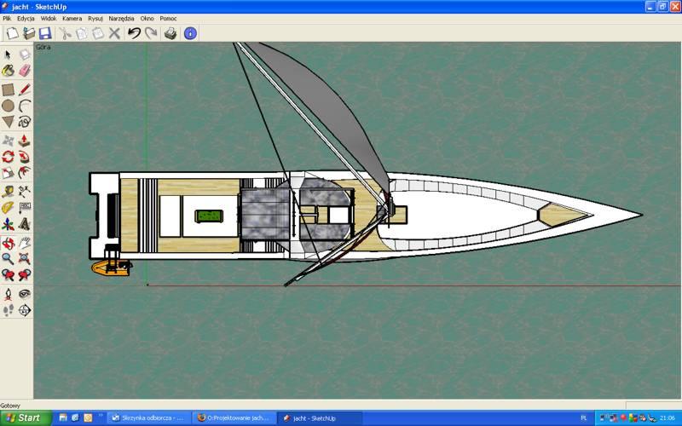682x426 pixels.
Task: Select the Tape Measure tool
Action: pos(8,192)
